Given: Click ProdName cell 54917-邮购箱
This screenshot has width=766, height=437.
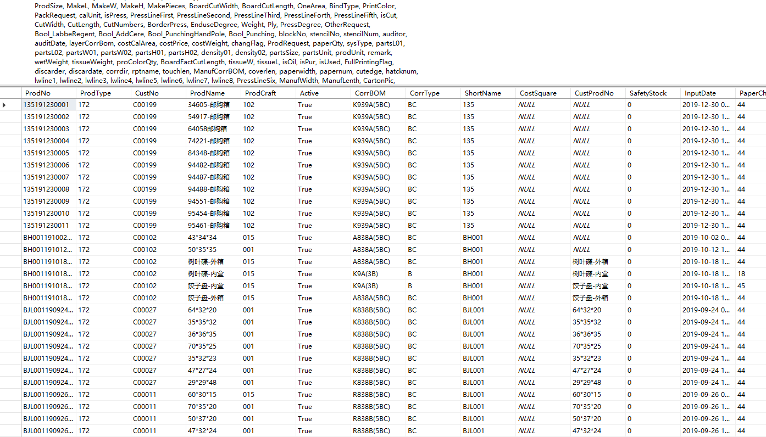Looking at the screenshot, I should pos(213,117).
